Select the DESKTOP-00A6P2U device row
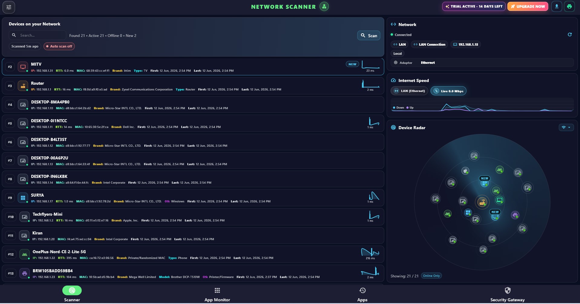 point(193,161)
